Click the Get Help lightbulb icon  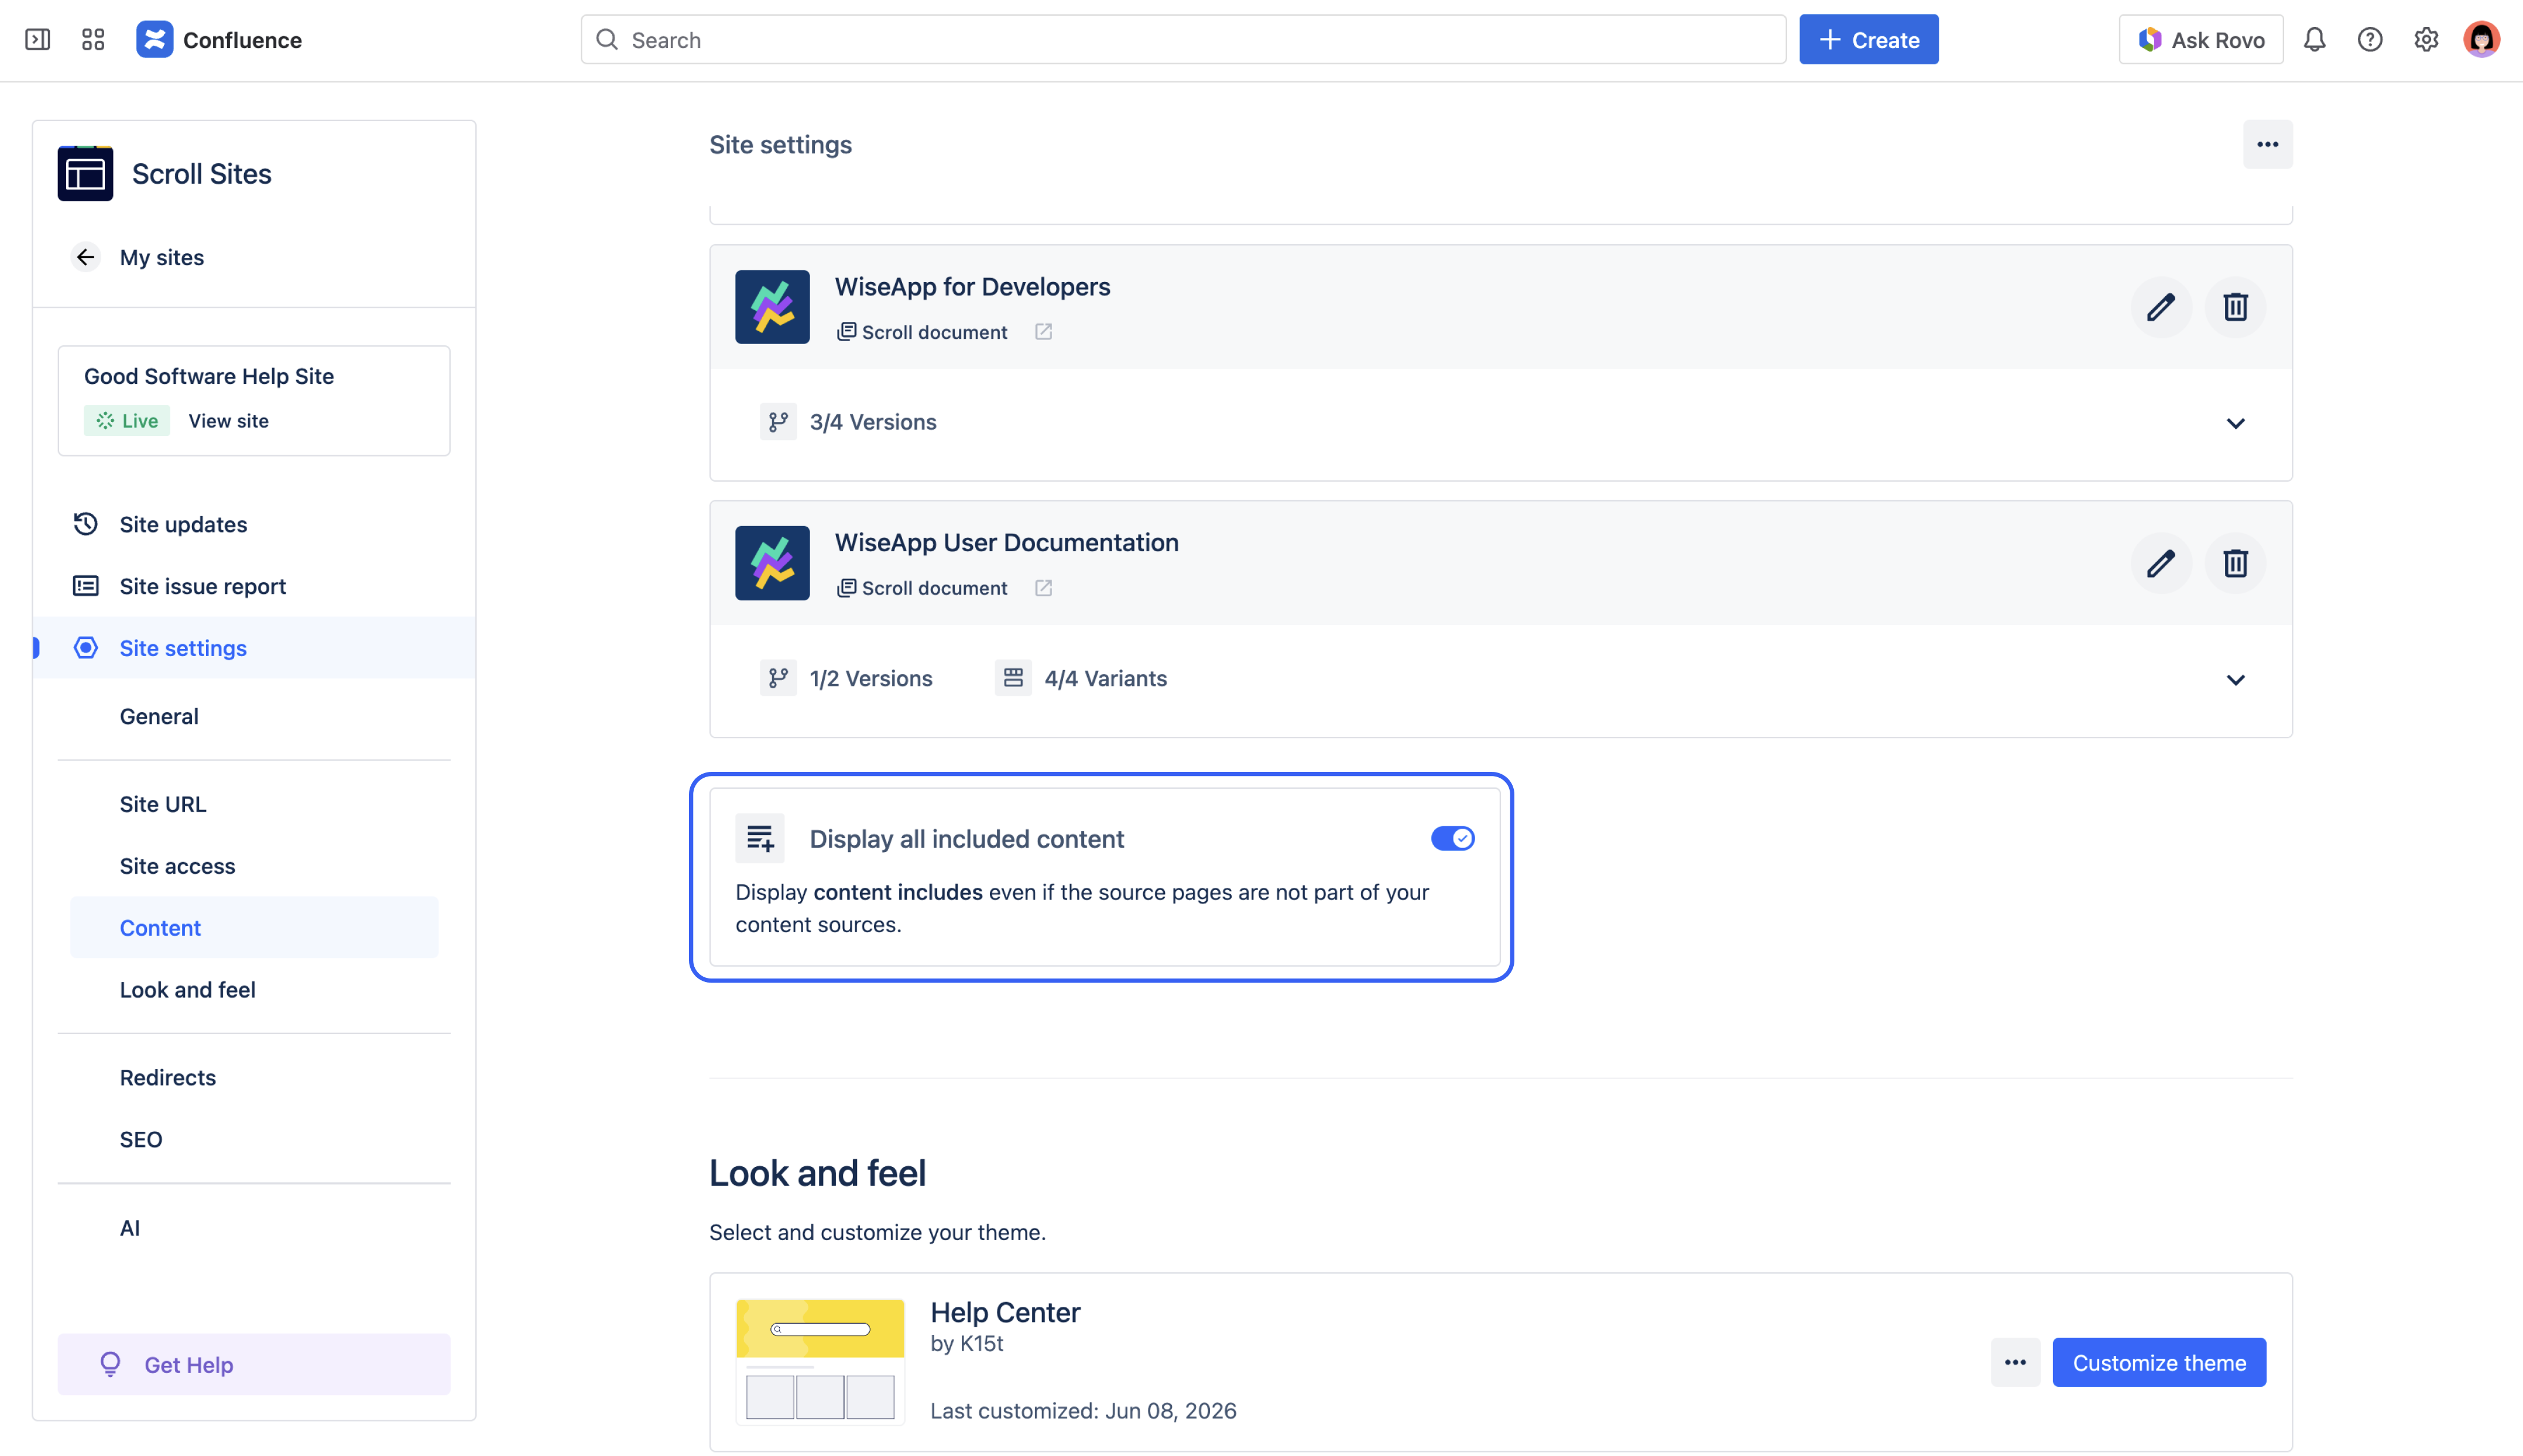coord(110,1364)
